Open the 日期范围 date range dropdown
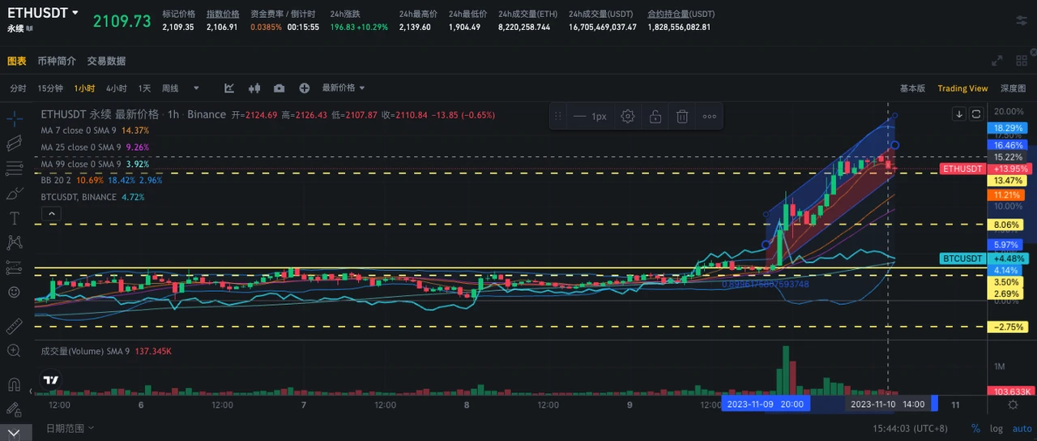The width and height of the screenshot is (1037, 441). (70, 427)
